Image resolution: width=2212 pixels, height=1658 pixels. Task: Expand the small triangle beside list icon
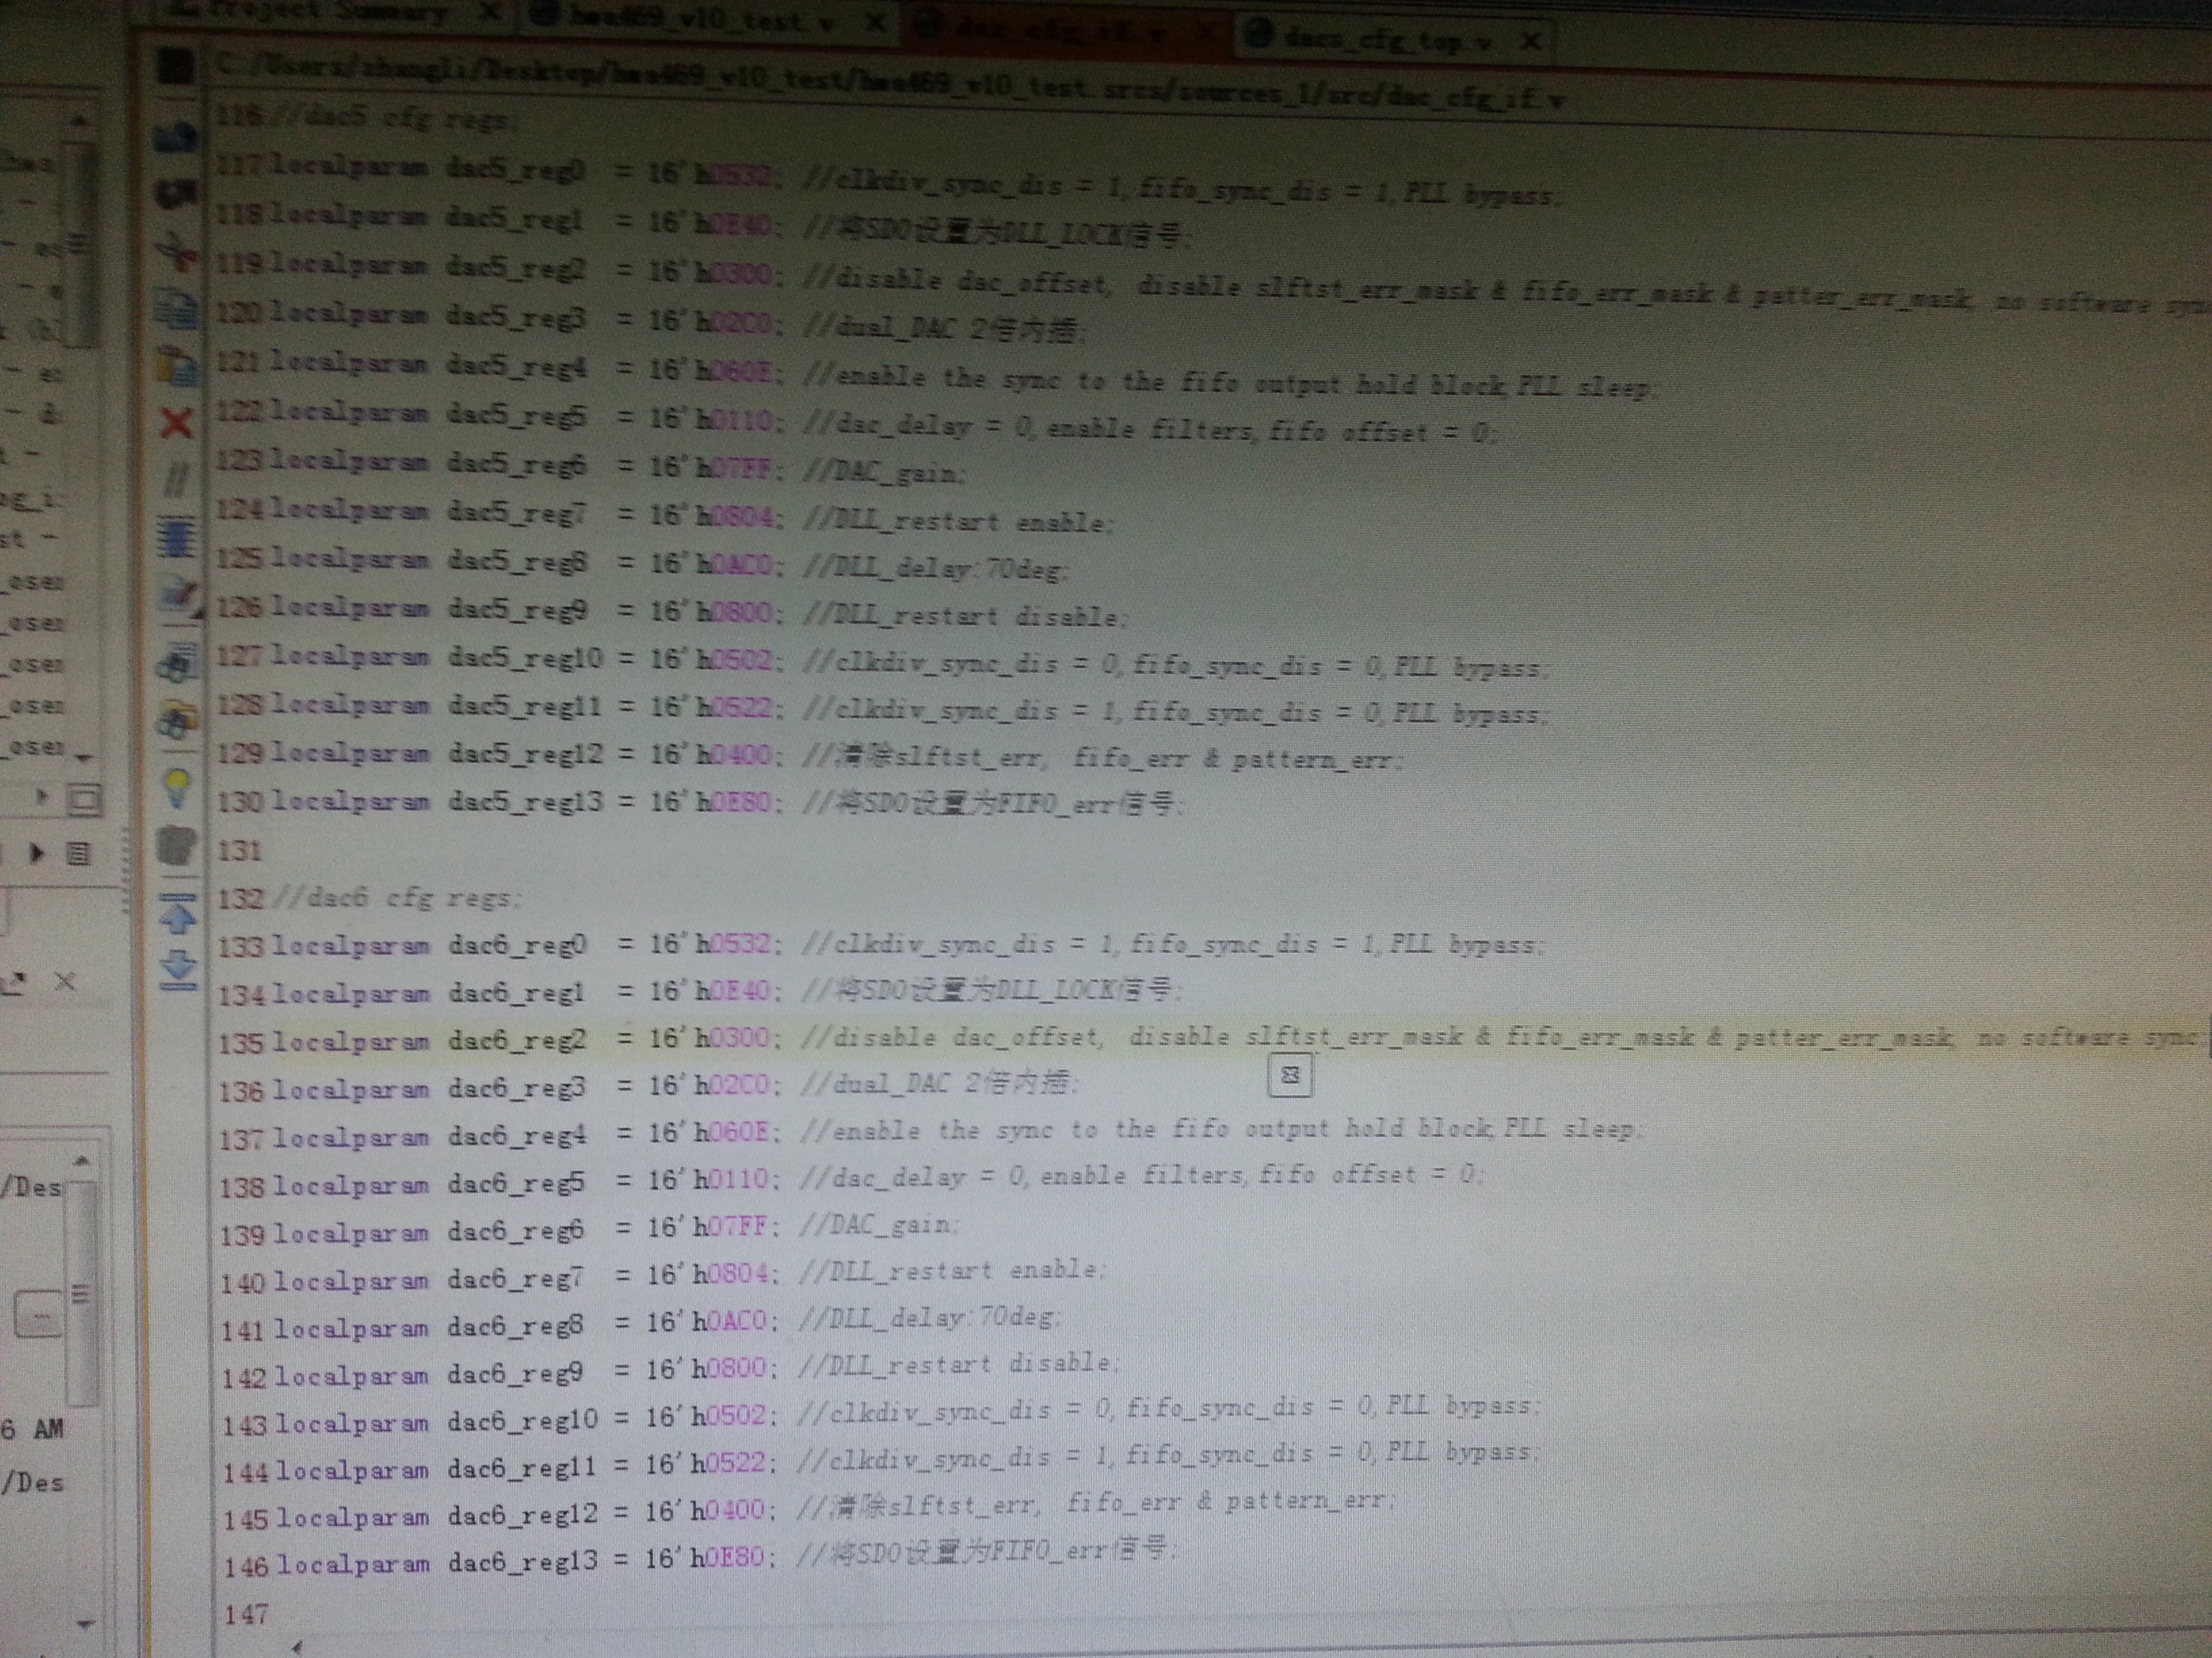(x=37, y=853)
